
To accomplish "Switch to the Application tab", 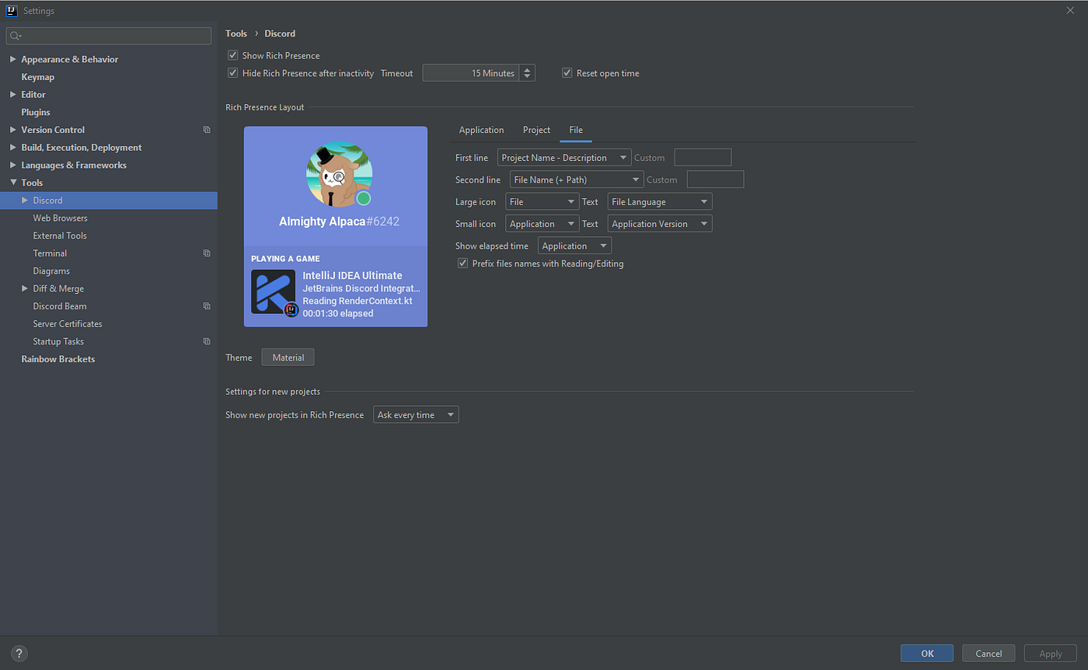I will [x=481, y=130].
